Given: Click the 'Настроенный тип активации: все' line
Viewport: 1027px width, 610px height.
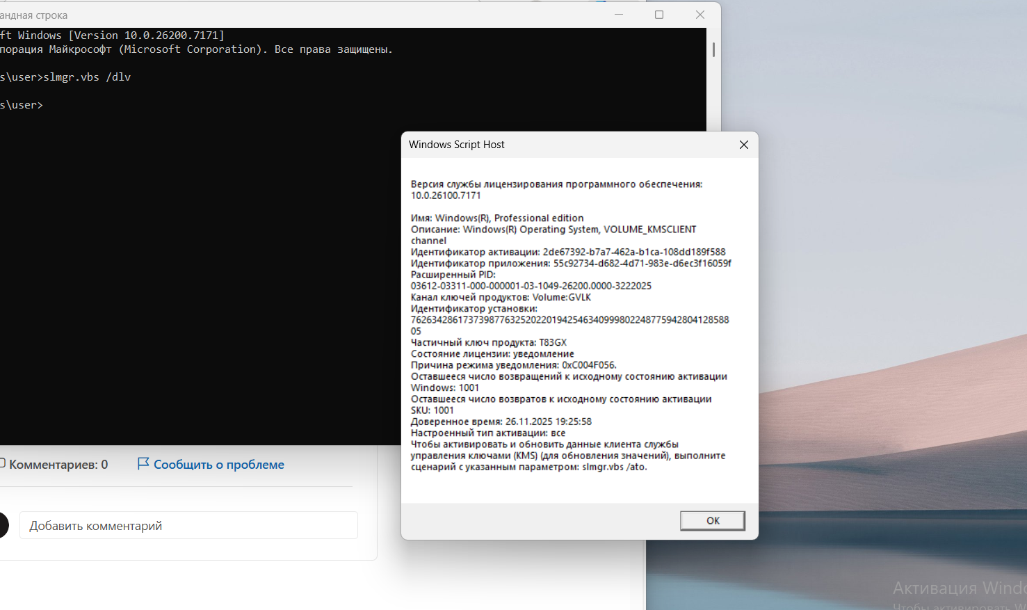Looking at the screenshot, I should [488, 433].
